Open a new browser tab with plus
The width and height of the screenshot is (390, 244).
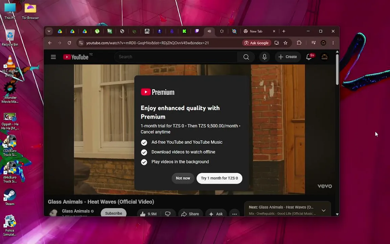(284, 31)
